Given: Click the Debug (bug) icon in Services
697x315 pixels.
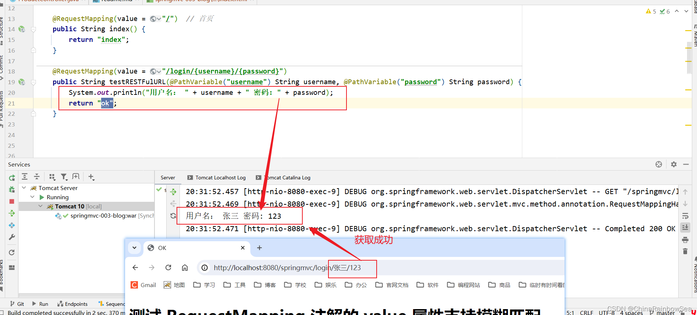Looking at the screenshot, I should (12, 190).
